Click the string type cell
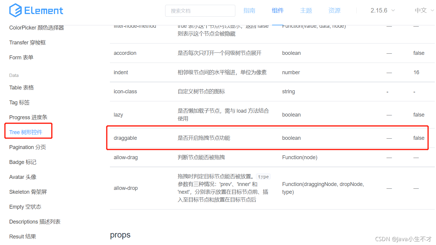Screen dimensions: 436x245 288,92
